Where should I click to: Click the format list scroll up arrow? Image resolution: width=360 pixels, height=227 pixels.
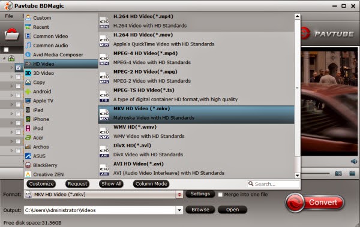point(298,16)
